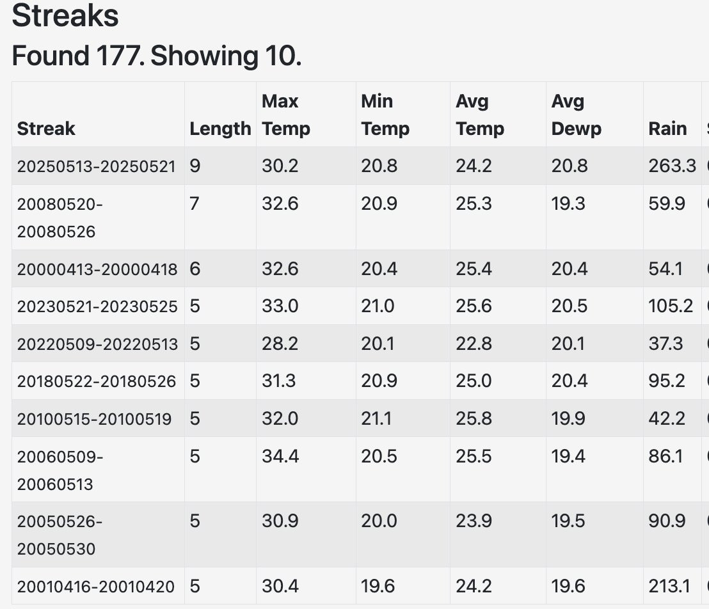Click the 20060509-20060513 streak entry
The width and height of the screenshot is (709, 609).
click(60, 470)
